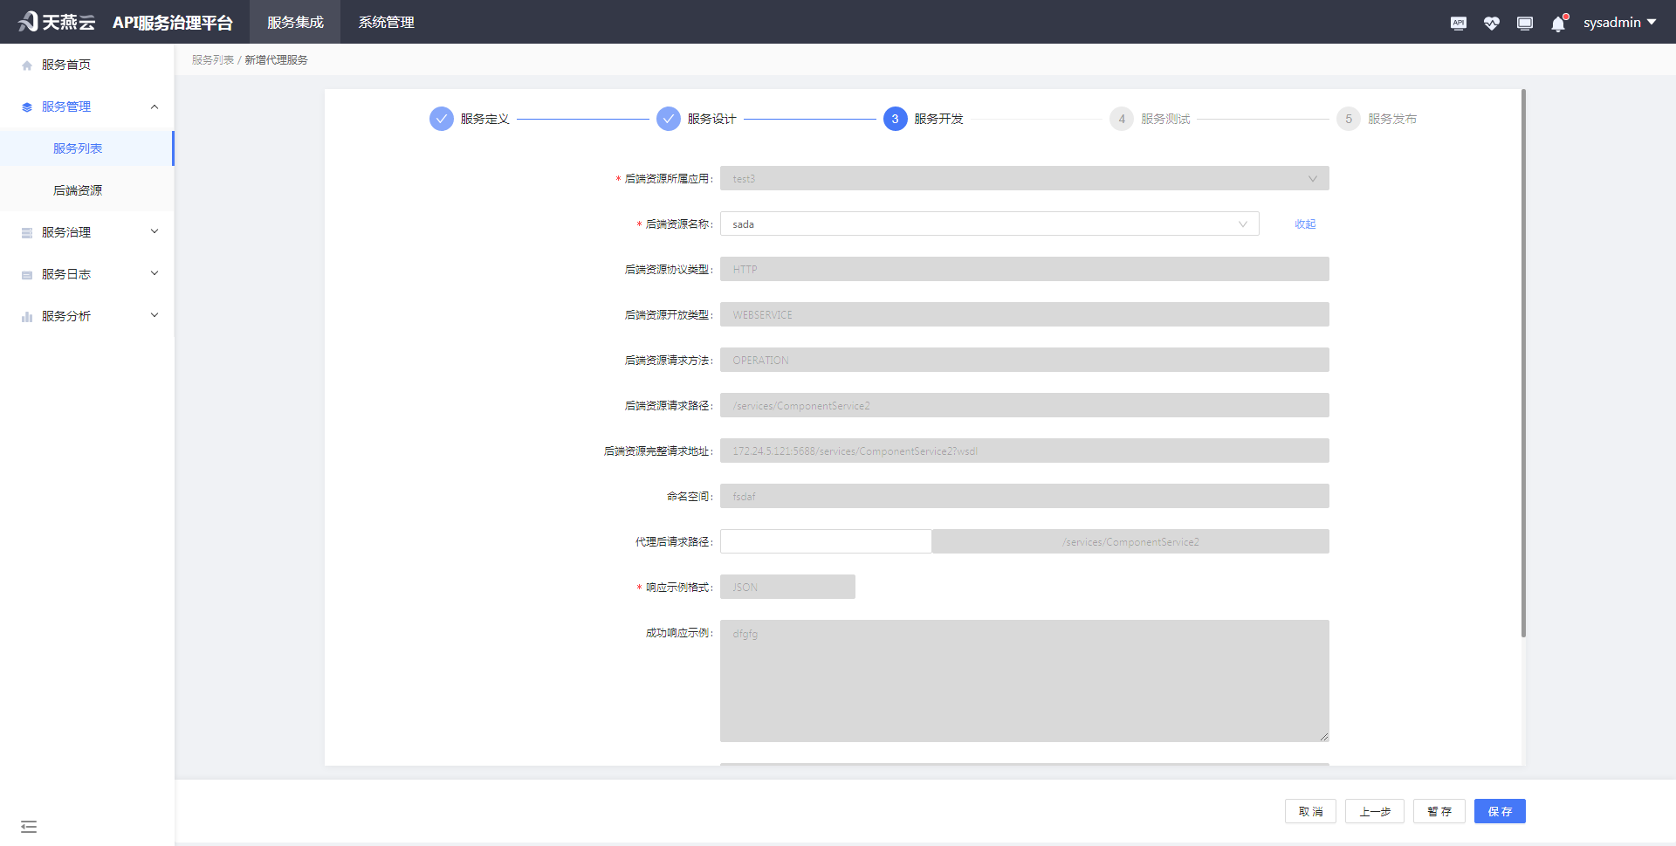Viewport: 1676px width, 846px height.
Task: Click the heart-rate health monitor icon
Action: click(x=1491, y=24)
